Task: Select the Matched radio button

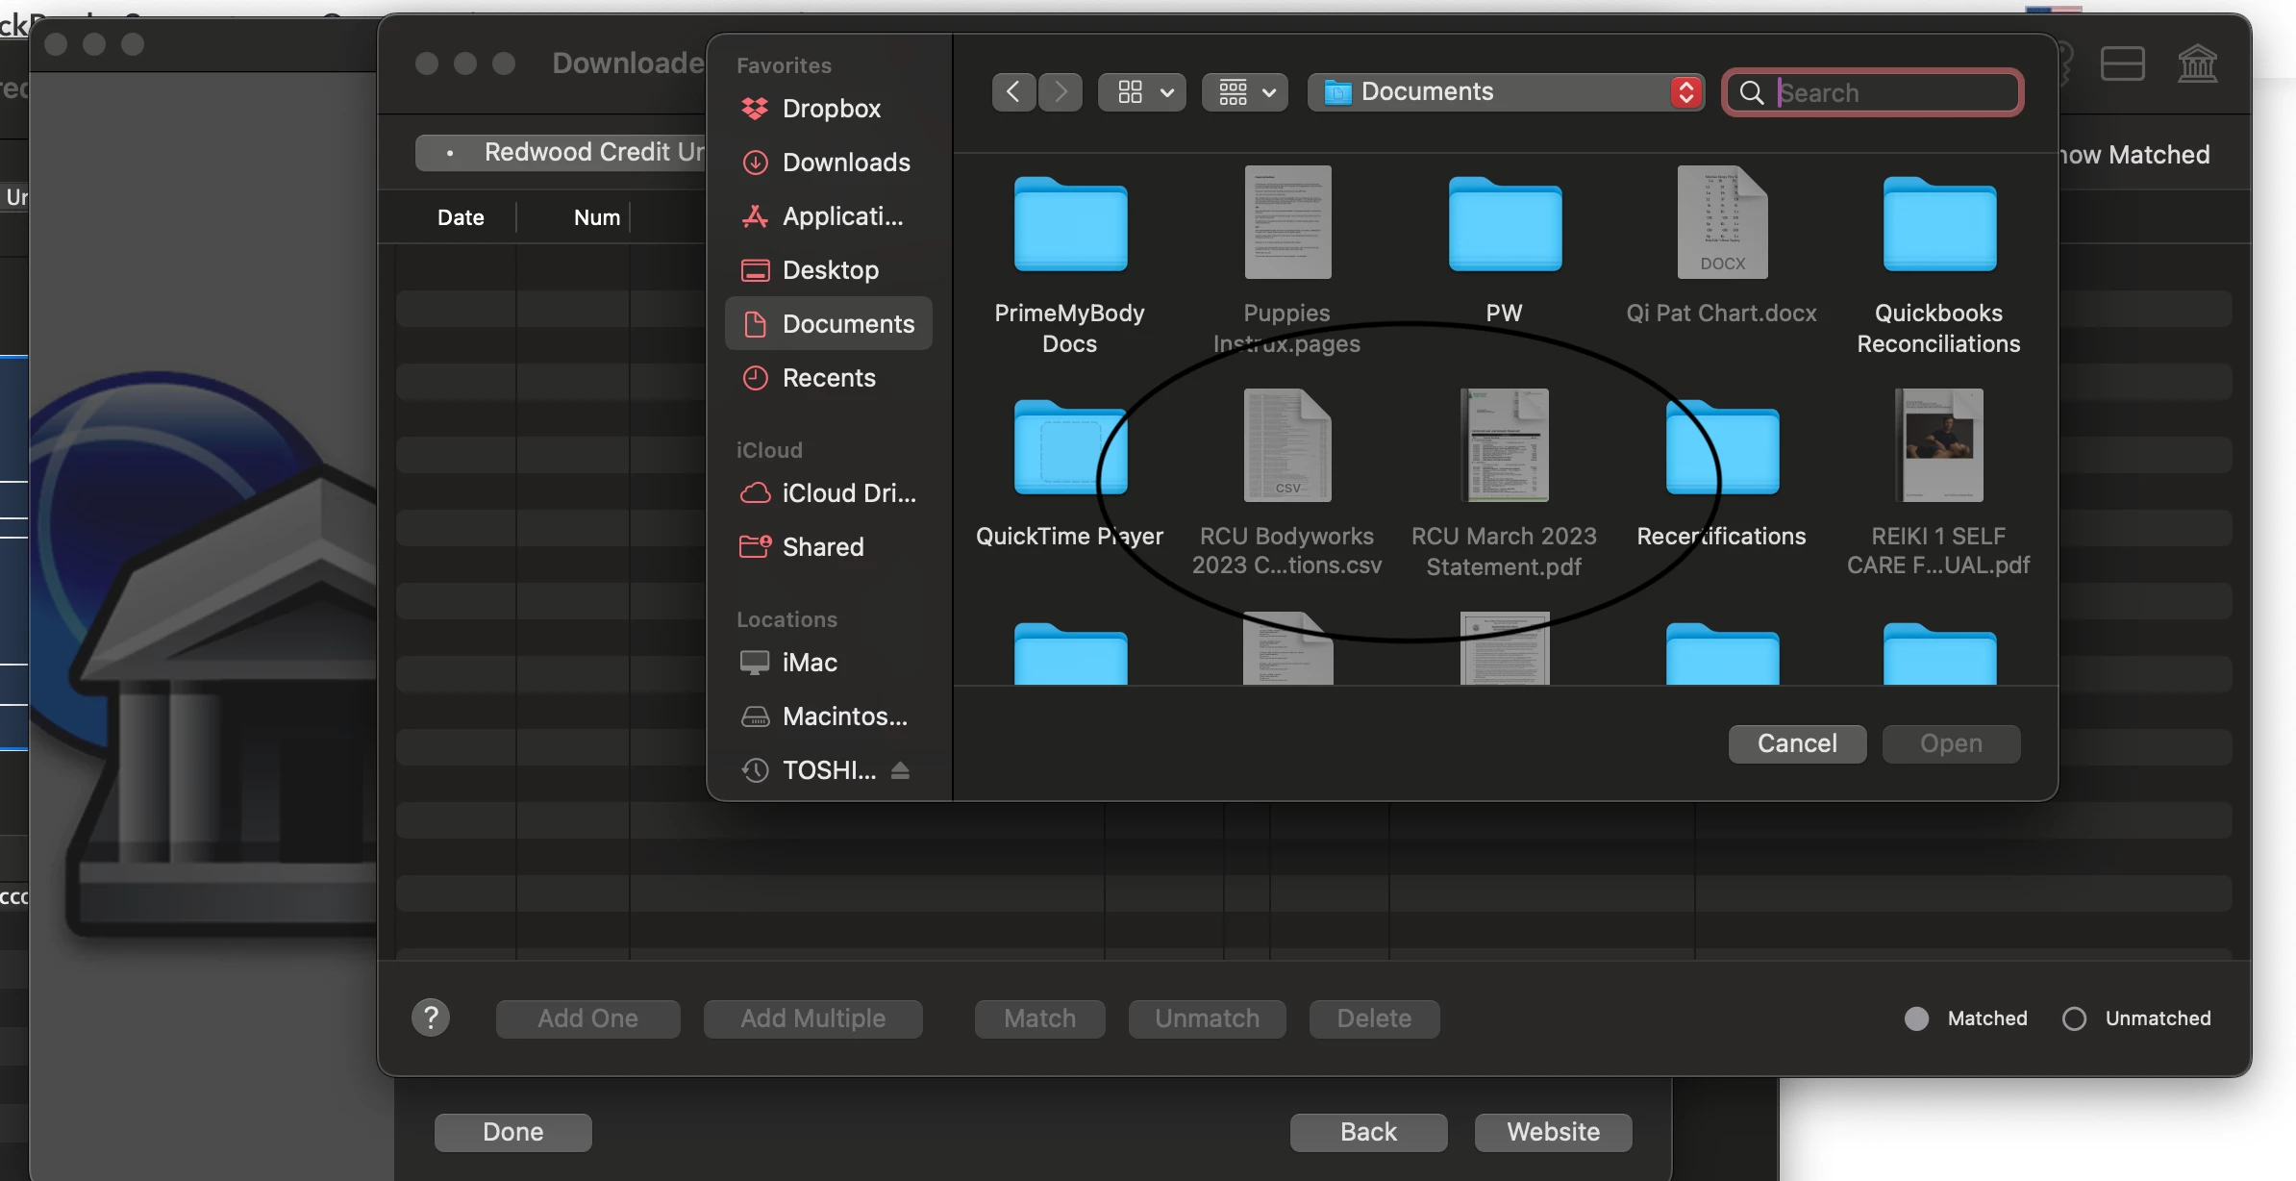Action: coord(1916,1018)
